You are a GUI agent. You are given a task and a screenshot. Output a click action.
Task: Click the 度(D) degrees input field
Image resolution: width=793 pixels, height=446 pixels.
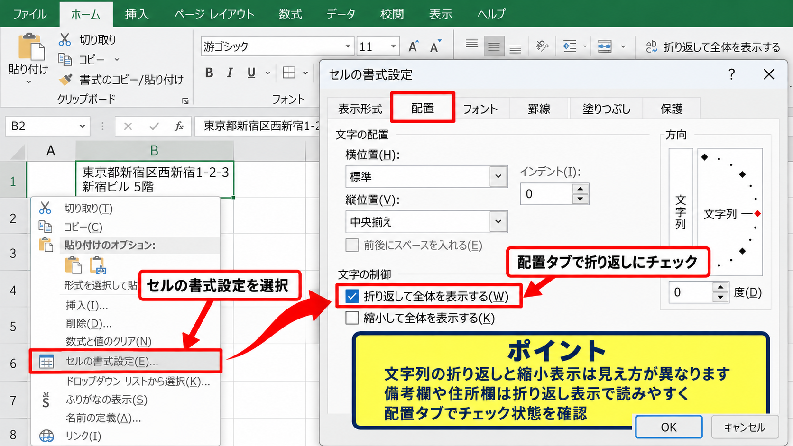[x=691, y=292]
